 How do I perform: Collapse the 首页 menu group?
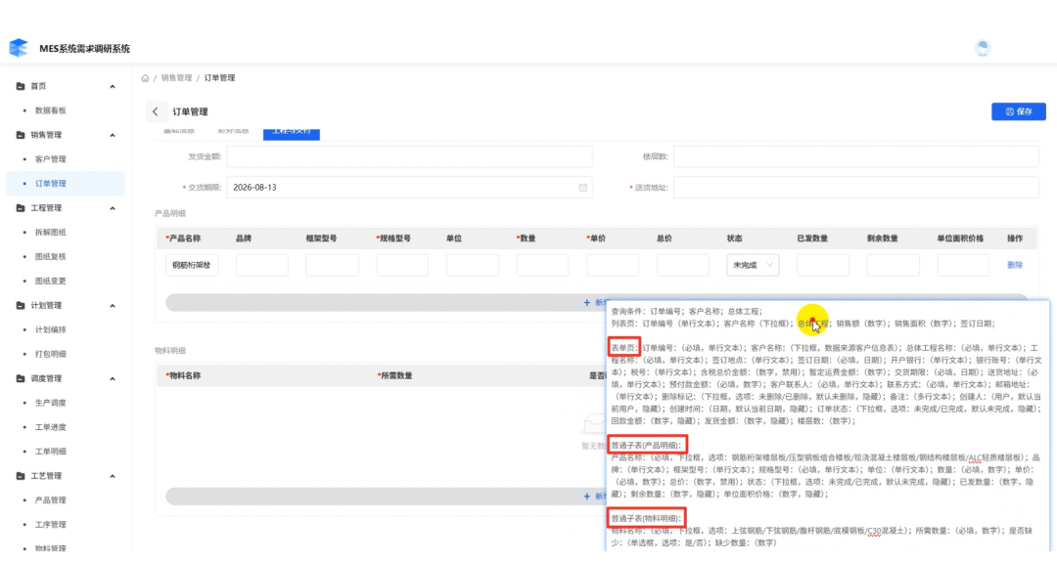point(113,86)
